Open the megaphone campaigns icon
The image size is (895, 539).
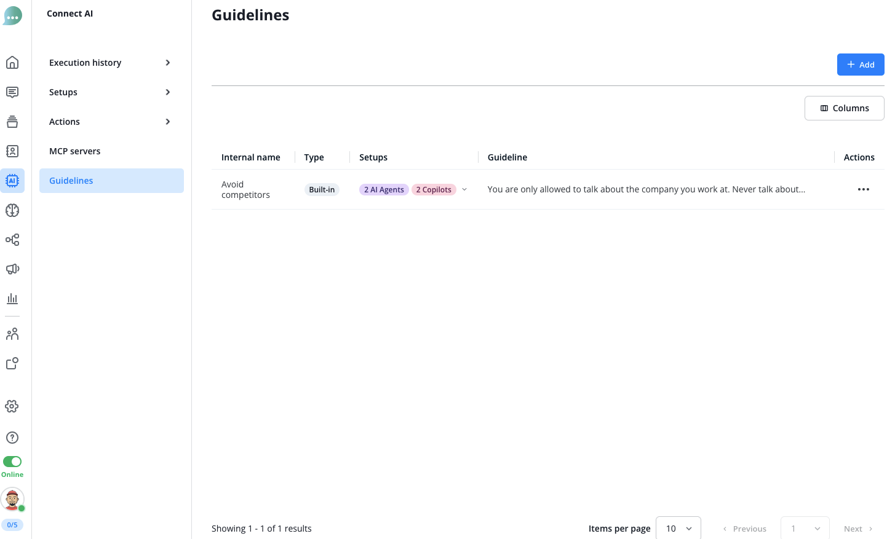12,269
